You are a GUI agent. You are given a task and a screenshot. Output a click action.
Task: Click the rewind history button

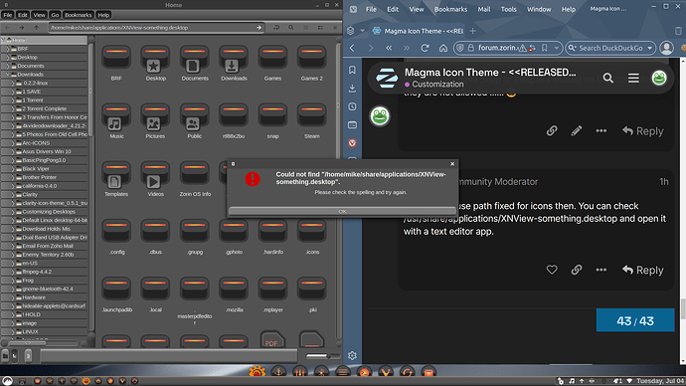pyautogui.click(x=389, y=48)
